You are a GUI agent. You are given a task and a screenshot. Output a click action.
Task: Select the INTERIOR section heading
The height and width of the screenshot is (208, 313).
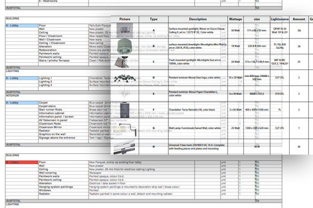pyautogui.click(x=12, y=95)
